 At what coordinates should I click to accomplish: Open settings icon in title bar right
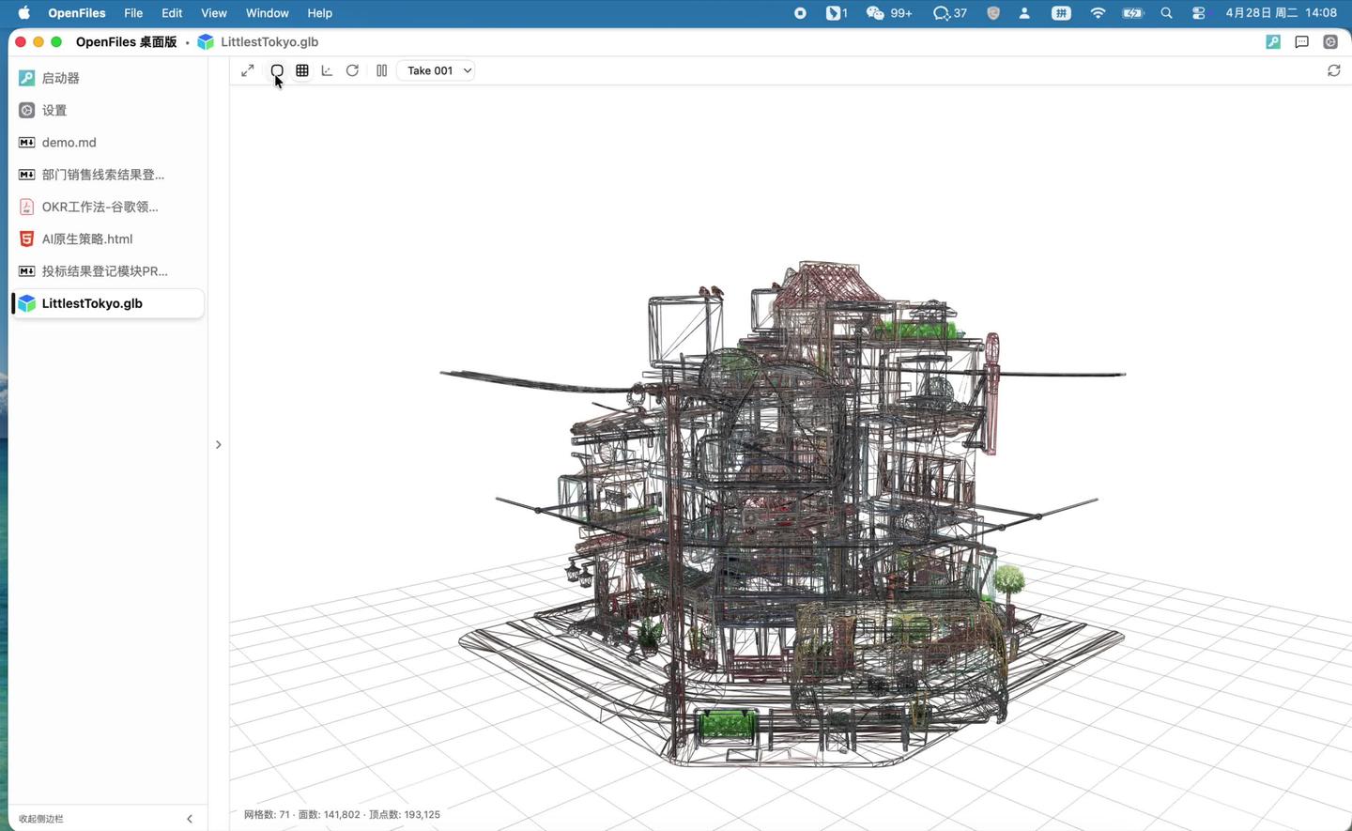tap(1330, 42)
